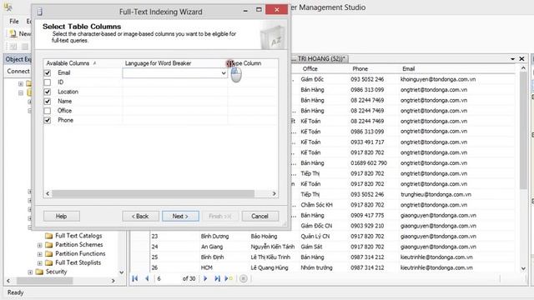Screen dimensions: 534x300
Task: Click the Email column header in grid
Action: [x=409, y=68]
